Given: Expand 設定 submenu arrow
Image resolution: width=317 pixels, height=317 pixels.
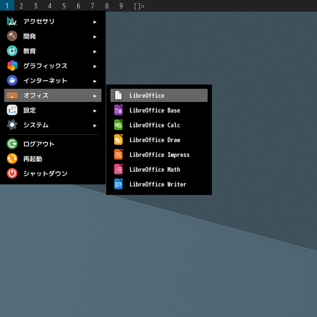Looking at the screenshot, I should tap(95, 110).
